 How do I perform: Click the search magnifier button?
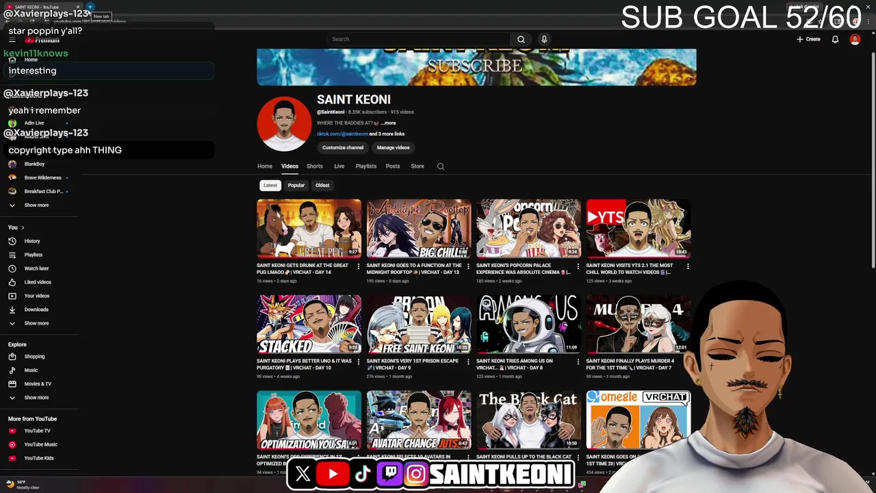point(521,39)
